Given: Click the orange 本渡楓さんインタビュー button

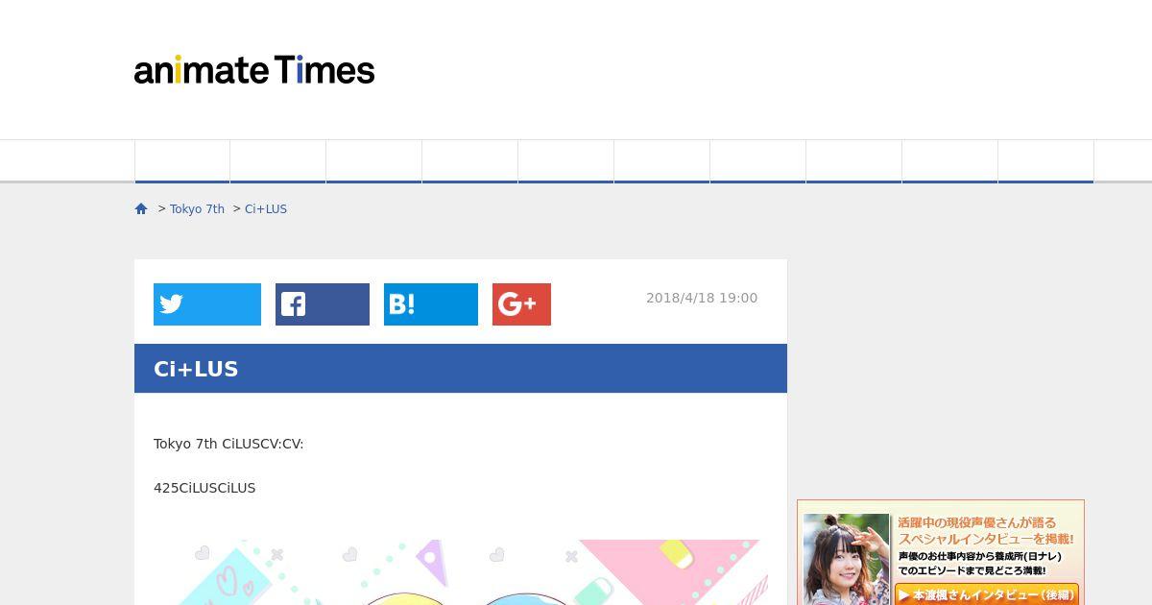Looking at the screenshot, I should pyautogui.click(x=986, y=595).
